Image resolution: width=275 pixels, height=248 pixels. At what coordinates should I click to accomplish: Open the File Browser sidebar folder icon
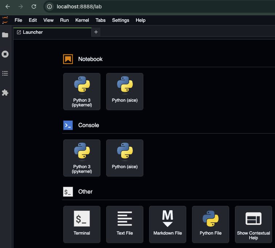pyautogui.click(x=5, y=35)
